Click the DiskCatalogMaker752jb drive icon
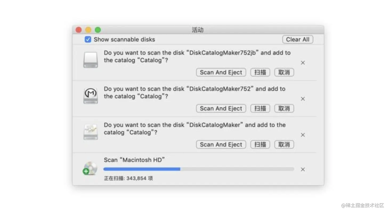The width and height of the screenshot is (390, 214). [x=91, y=60]
